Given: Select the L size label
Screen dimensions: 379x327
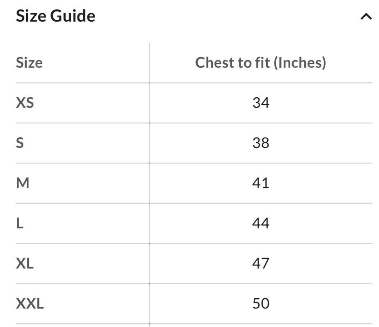Looking at the screenshot, I should click(x=19, y=223).
